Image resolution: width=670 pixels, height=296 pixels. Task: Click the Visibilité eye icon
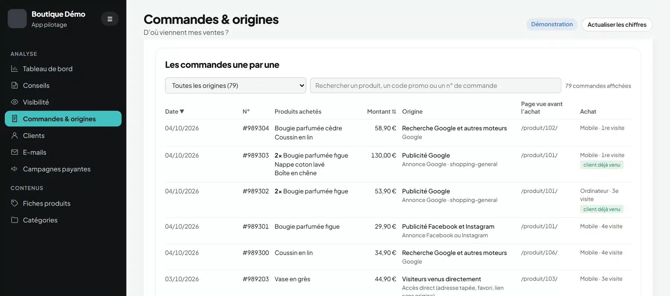(x=15, y=102)
